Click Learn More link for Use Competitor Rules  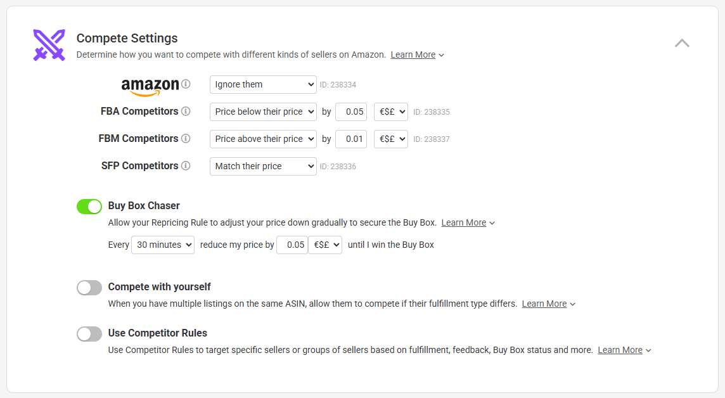(620, 350)
